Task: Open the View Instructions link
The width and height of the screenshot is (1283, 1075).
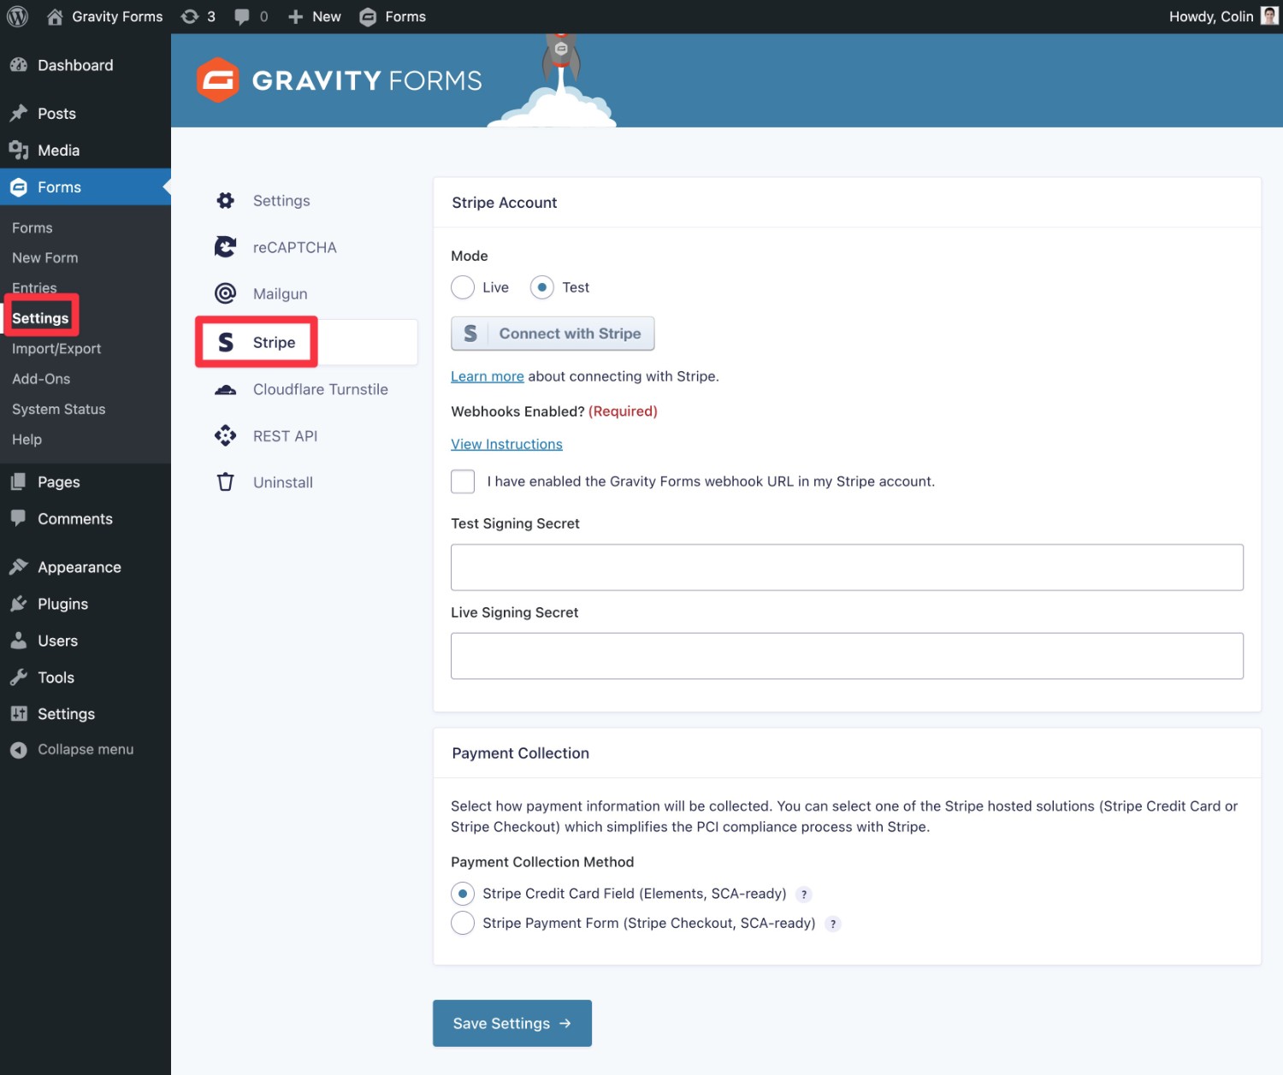Action: (506, 444)
